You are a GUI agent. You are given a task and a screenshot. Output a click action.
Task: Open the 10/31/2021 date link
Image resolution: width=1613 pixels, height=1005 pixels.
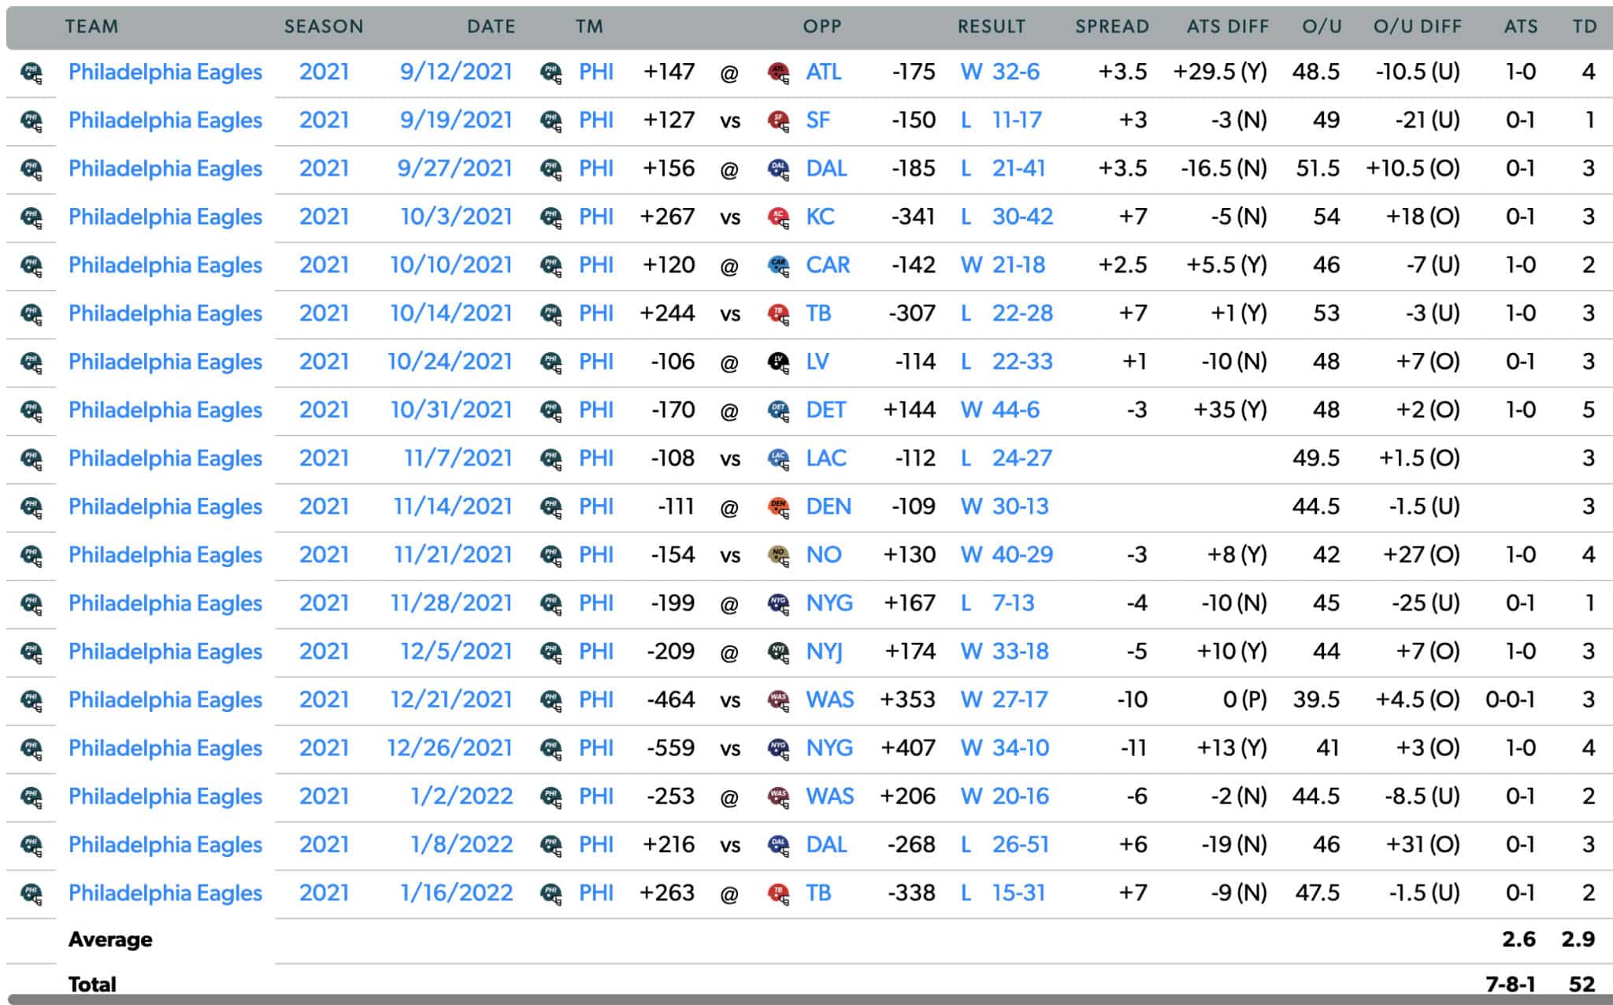pos(451,410)
